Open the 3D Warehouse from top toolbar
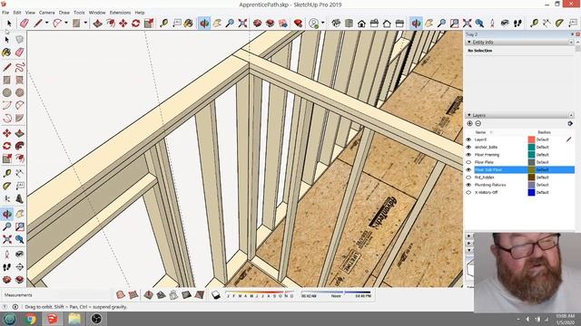Image resolution: width=581 pixels, height=326 pixels. [x=258, y=24]
